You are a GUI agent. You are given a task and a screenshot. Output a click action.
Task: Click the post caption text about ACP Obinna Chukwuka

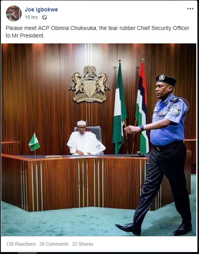pos(98,32)
